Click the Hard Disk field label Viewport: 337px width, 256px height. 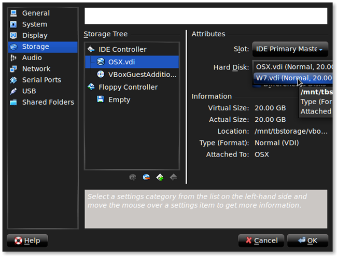click(231, 67)
